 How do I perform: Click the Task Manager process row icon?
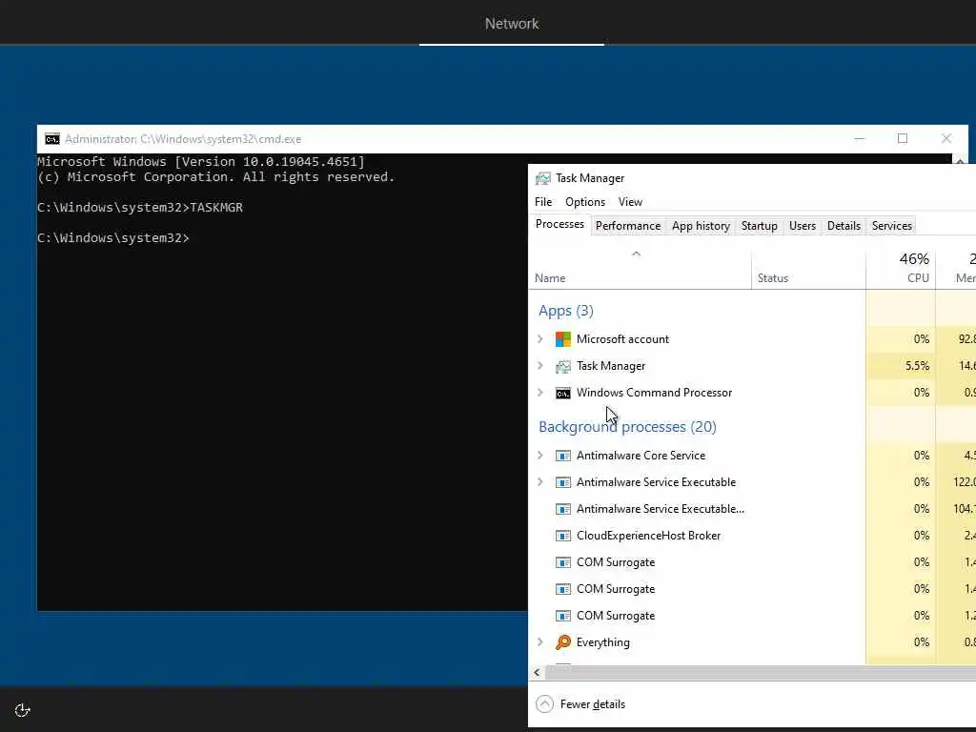pos(562,366)
